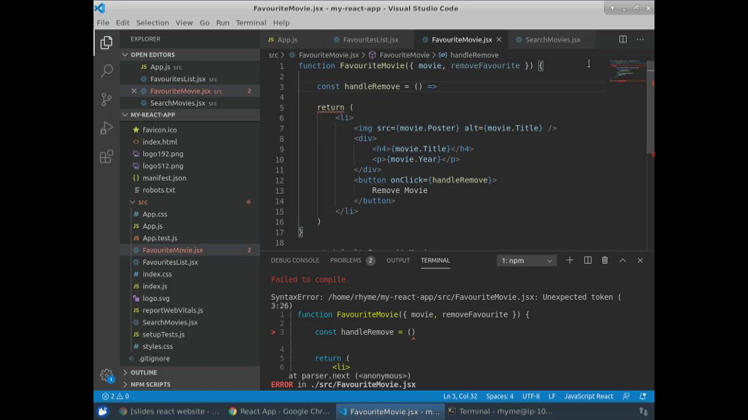This screenshot has height=420, width=748.
Task: Expand the OUTLINE section
Action: point(144,372)
